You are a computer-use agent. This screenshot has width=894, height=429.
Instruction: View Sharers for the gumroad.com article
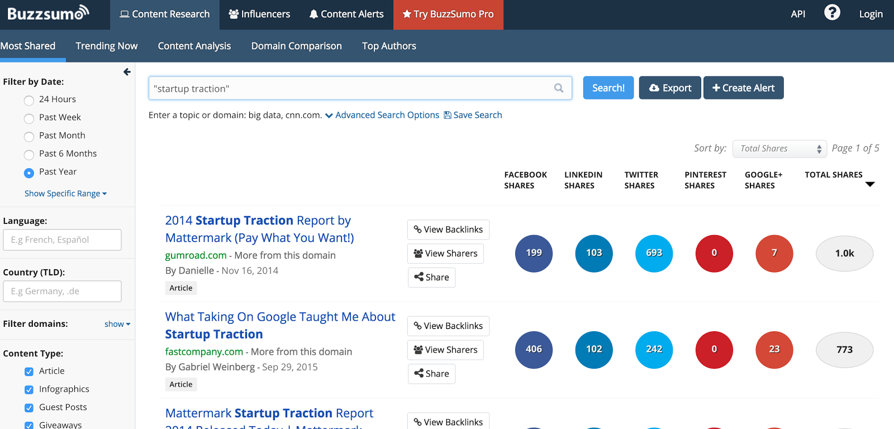(445, 254)
